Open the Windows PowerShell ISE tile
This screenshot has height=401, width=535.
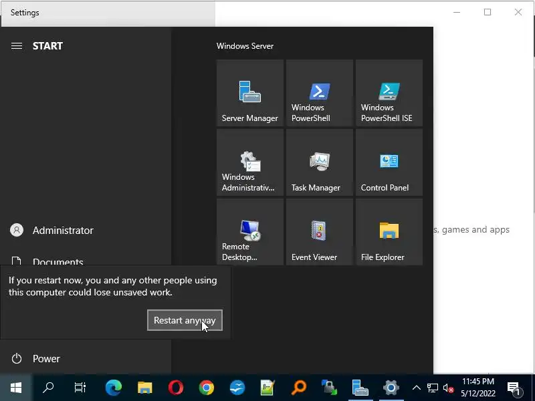tap(389, 93)
